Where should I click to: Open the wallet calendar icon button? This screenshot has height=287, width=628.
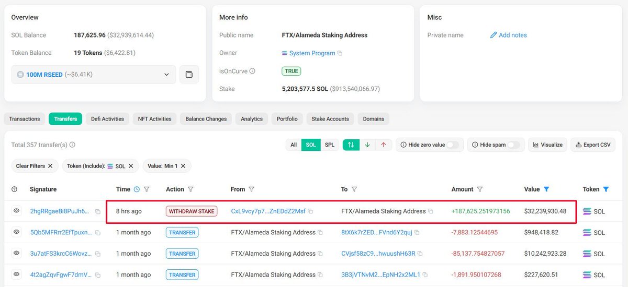189,75
